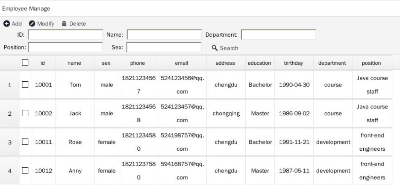The width and height of the screenshot is (400, 189).
Task: Toggle the select-all header checkbox
Action: point(25,63)
